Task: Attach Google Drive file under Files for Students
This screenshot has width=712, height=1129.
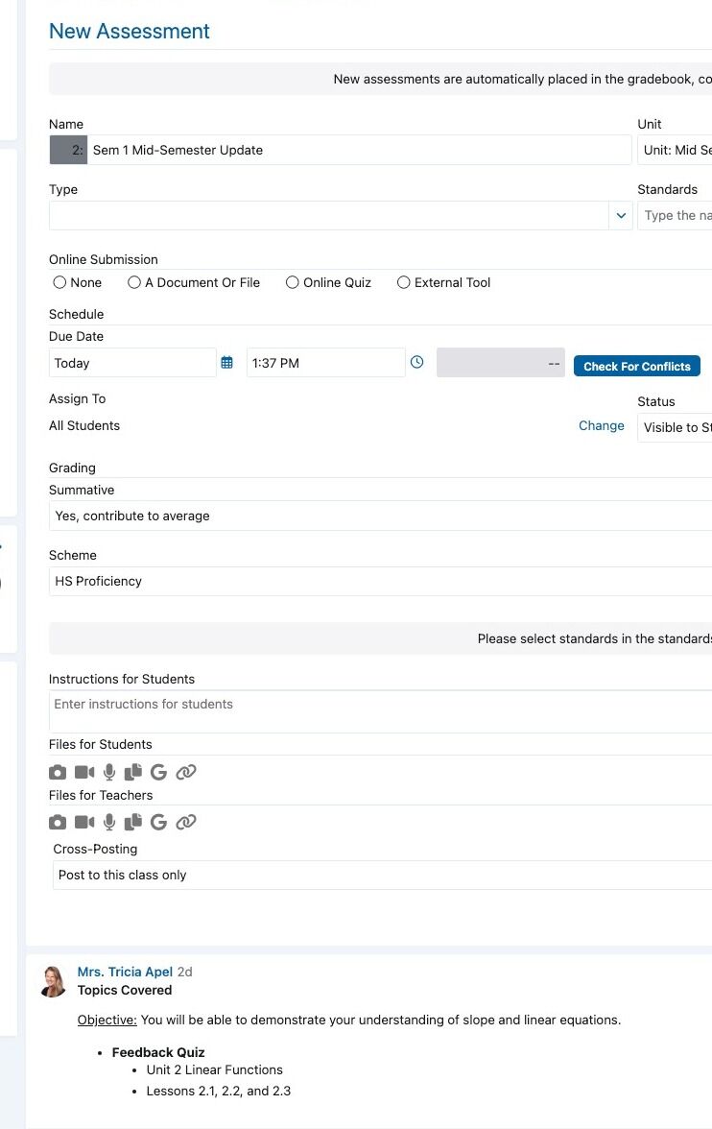Action: click(159, 772)
